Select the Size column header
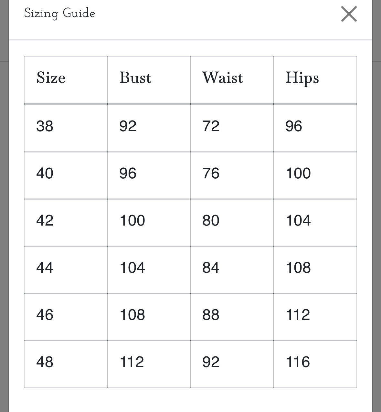This screenshot has height=412, width=381. pyautogui.click(x=51, y=78)
